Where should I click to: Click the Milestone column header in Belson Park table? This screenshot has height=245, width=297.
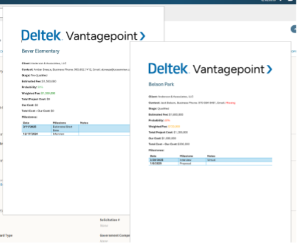click(x=186, y=156)
